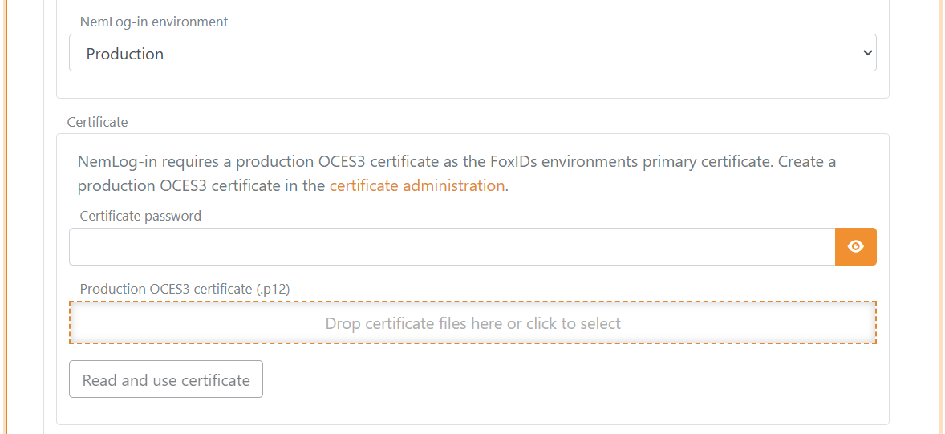Click the NemLog-in environment label
The width and height of the screenshot is (945, 434).
154,22
